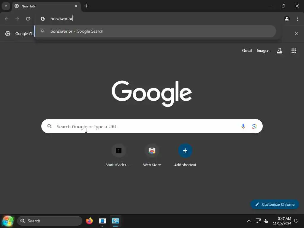The height and width of the screenshot is (228, 304).
Task: Restore down the Chrome window
Action: (284, 6)
